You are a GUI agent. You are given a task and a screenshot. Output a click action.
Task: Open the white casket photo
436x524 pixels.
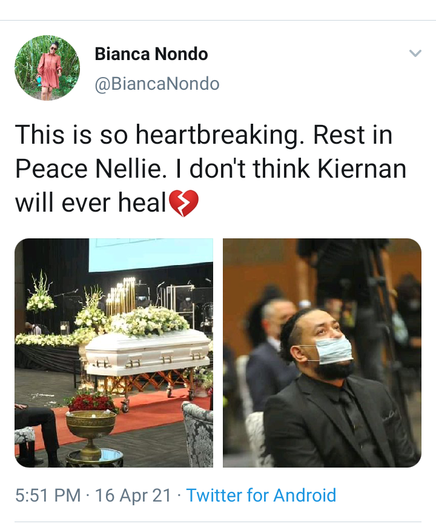tap(114, 352)
